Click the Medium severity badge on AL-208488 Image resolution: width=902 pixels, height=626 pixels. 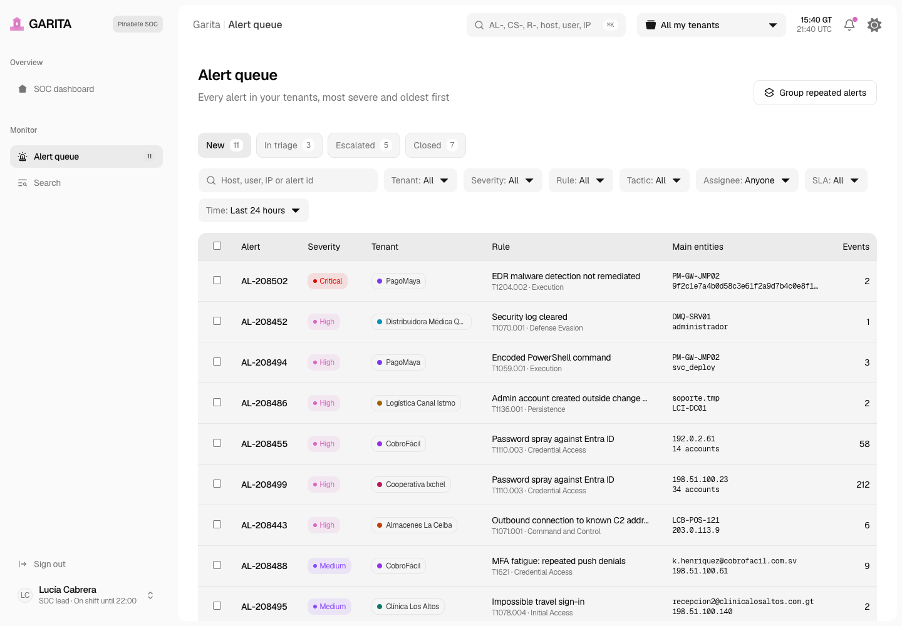point(329,566)
